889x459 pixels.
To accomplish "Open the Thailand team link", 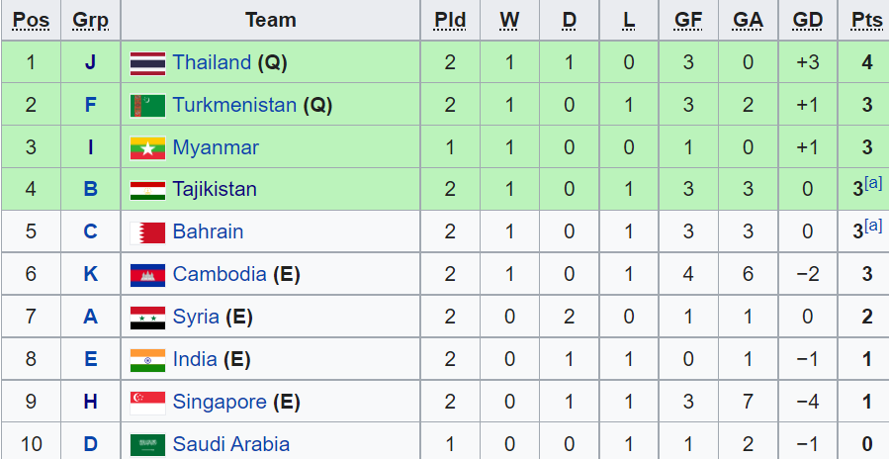I will [212, 62].
